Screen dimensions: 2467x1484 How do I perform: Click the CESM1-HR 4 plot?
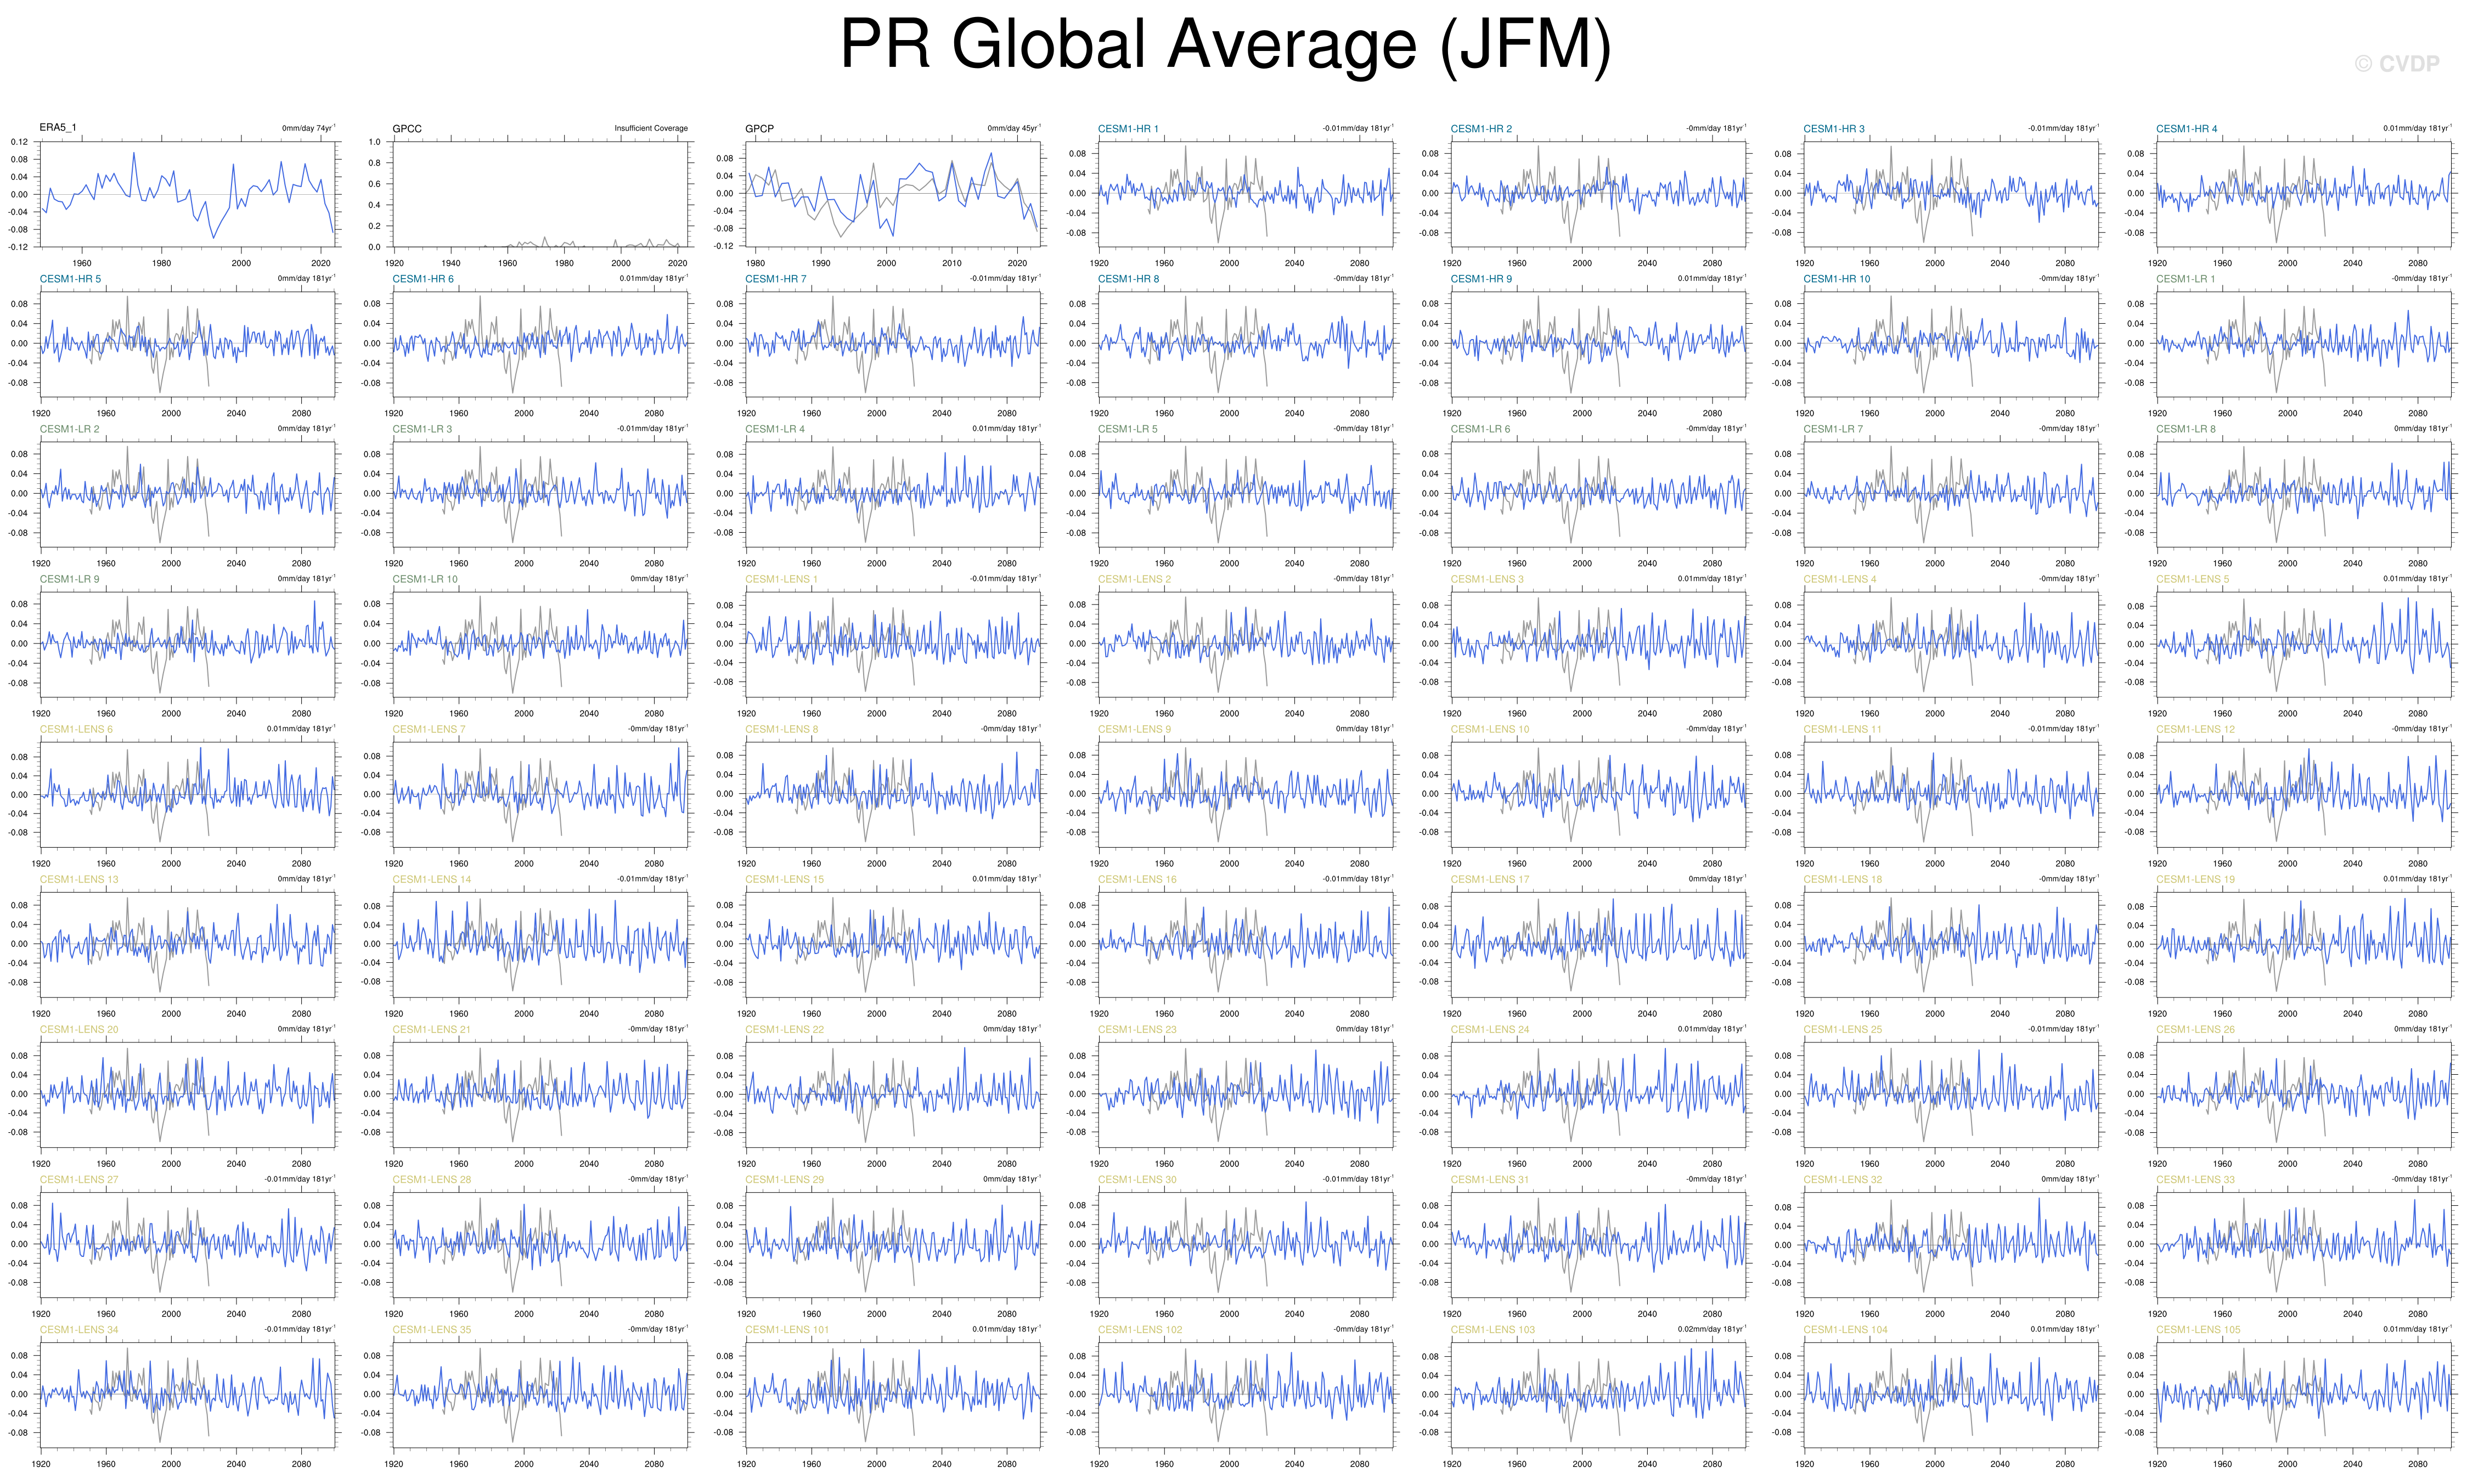coord(2304,194)
